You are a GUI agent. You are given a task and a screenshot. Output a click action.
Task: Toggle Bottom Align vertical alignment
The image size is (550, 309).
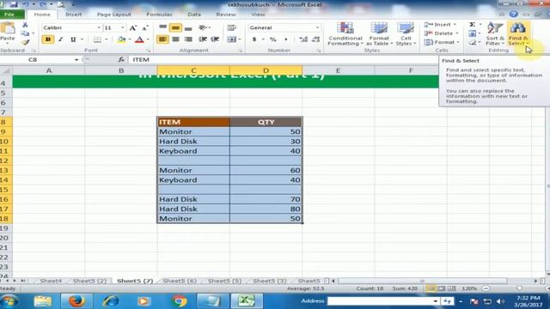(x=188, y=27)
